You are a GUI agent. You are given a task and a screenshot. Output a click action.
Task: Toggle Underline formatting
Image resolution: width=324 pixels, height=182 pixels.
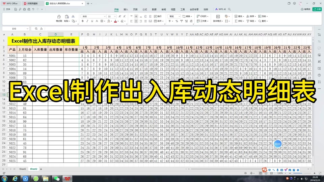[x=92, y=21]
